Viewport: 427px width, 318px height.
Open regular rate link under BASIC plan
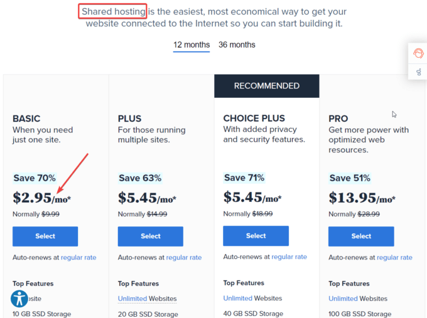pos(78,257)
